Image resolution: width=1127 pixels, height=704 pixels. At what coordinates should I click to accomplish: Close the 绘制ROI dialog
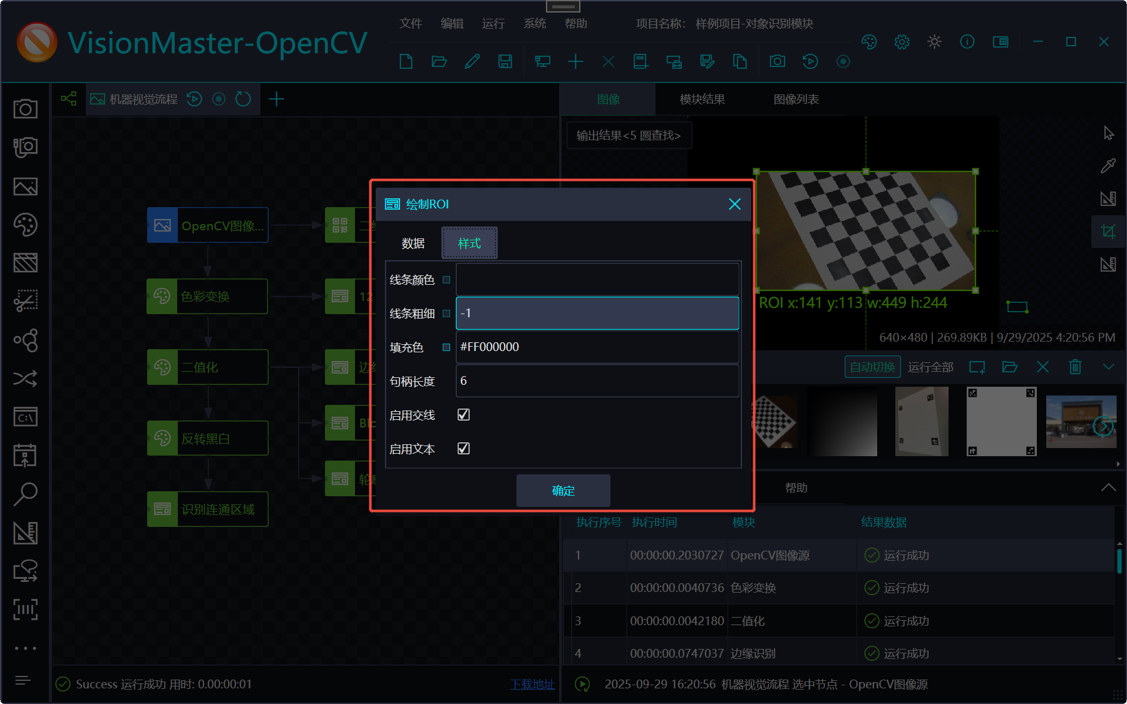click(x=735, y=204)
